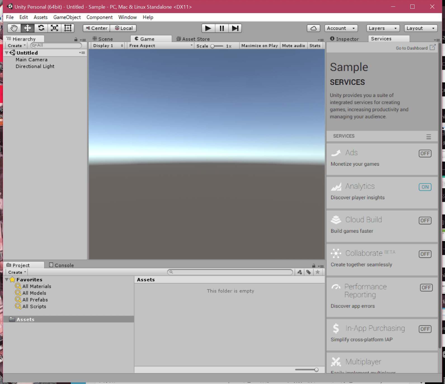Click the Collaborate service icon
Screen dimensions: 445x384
(336, 253)
